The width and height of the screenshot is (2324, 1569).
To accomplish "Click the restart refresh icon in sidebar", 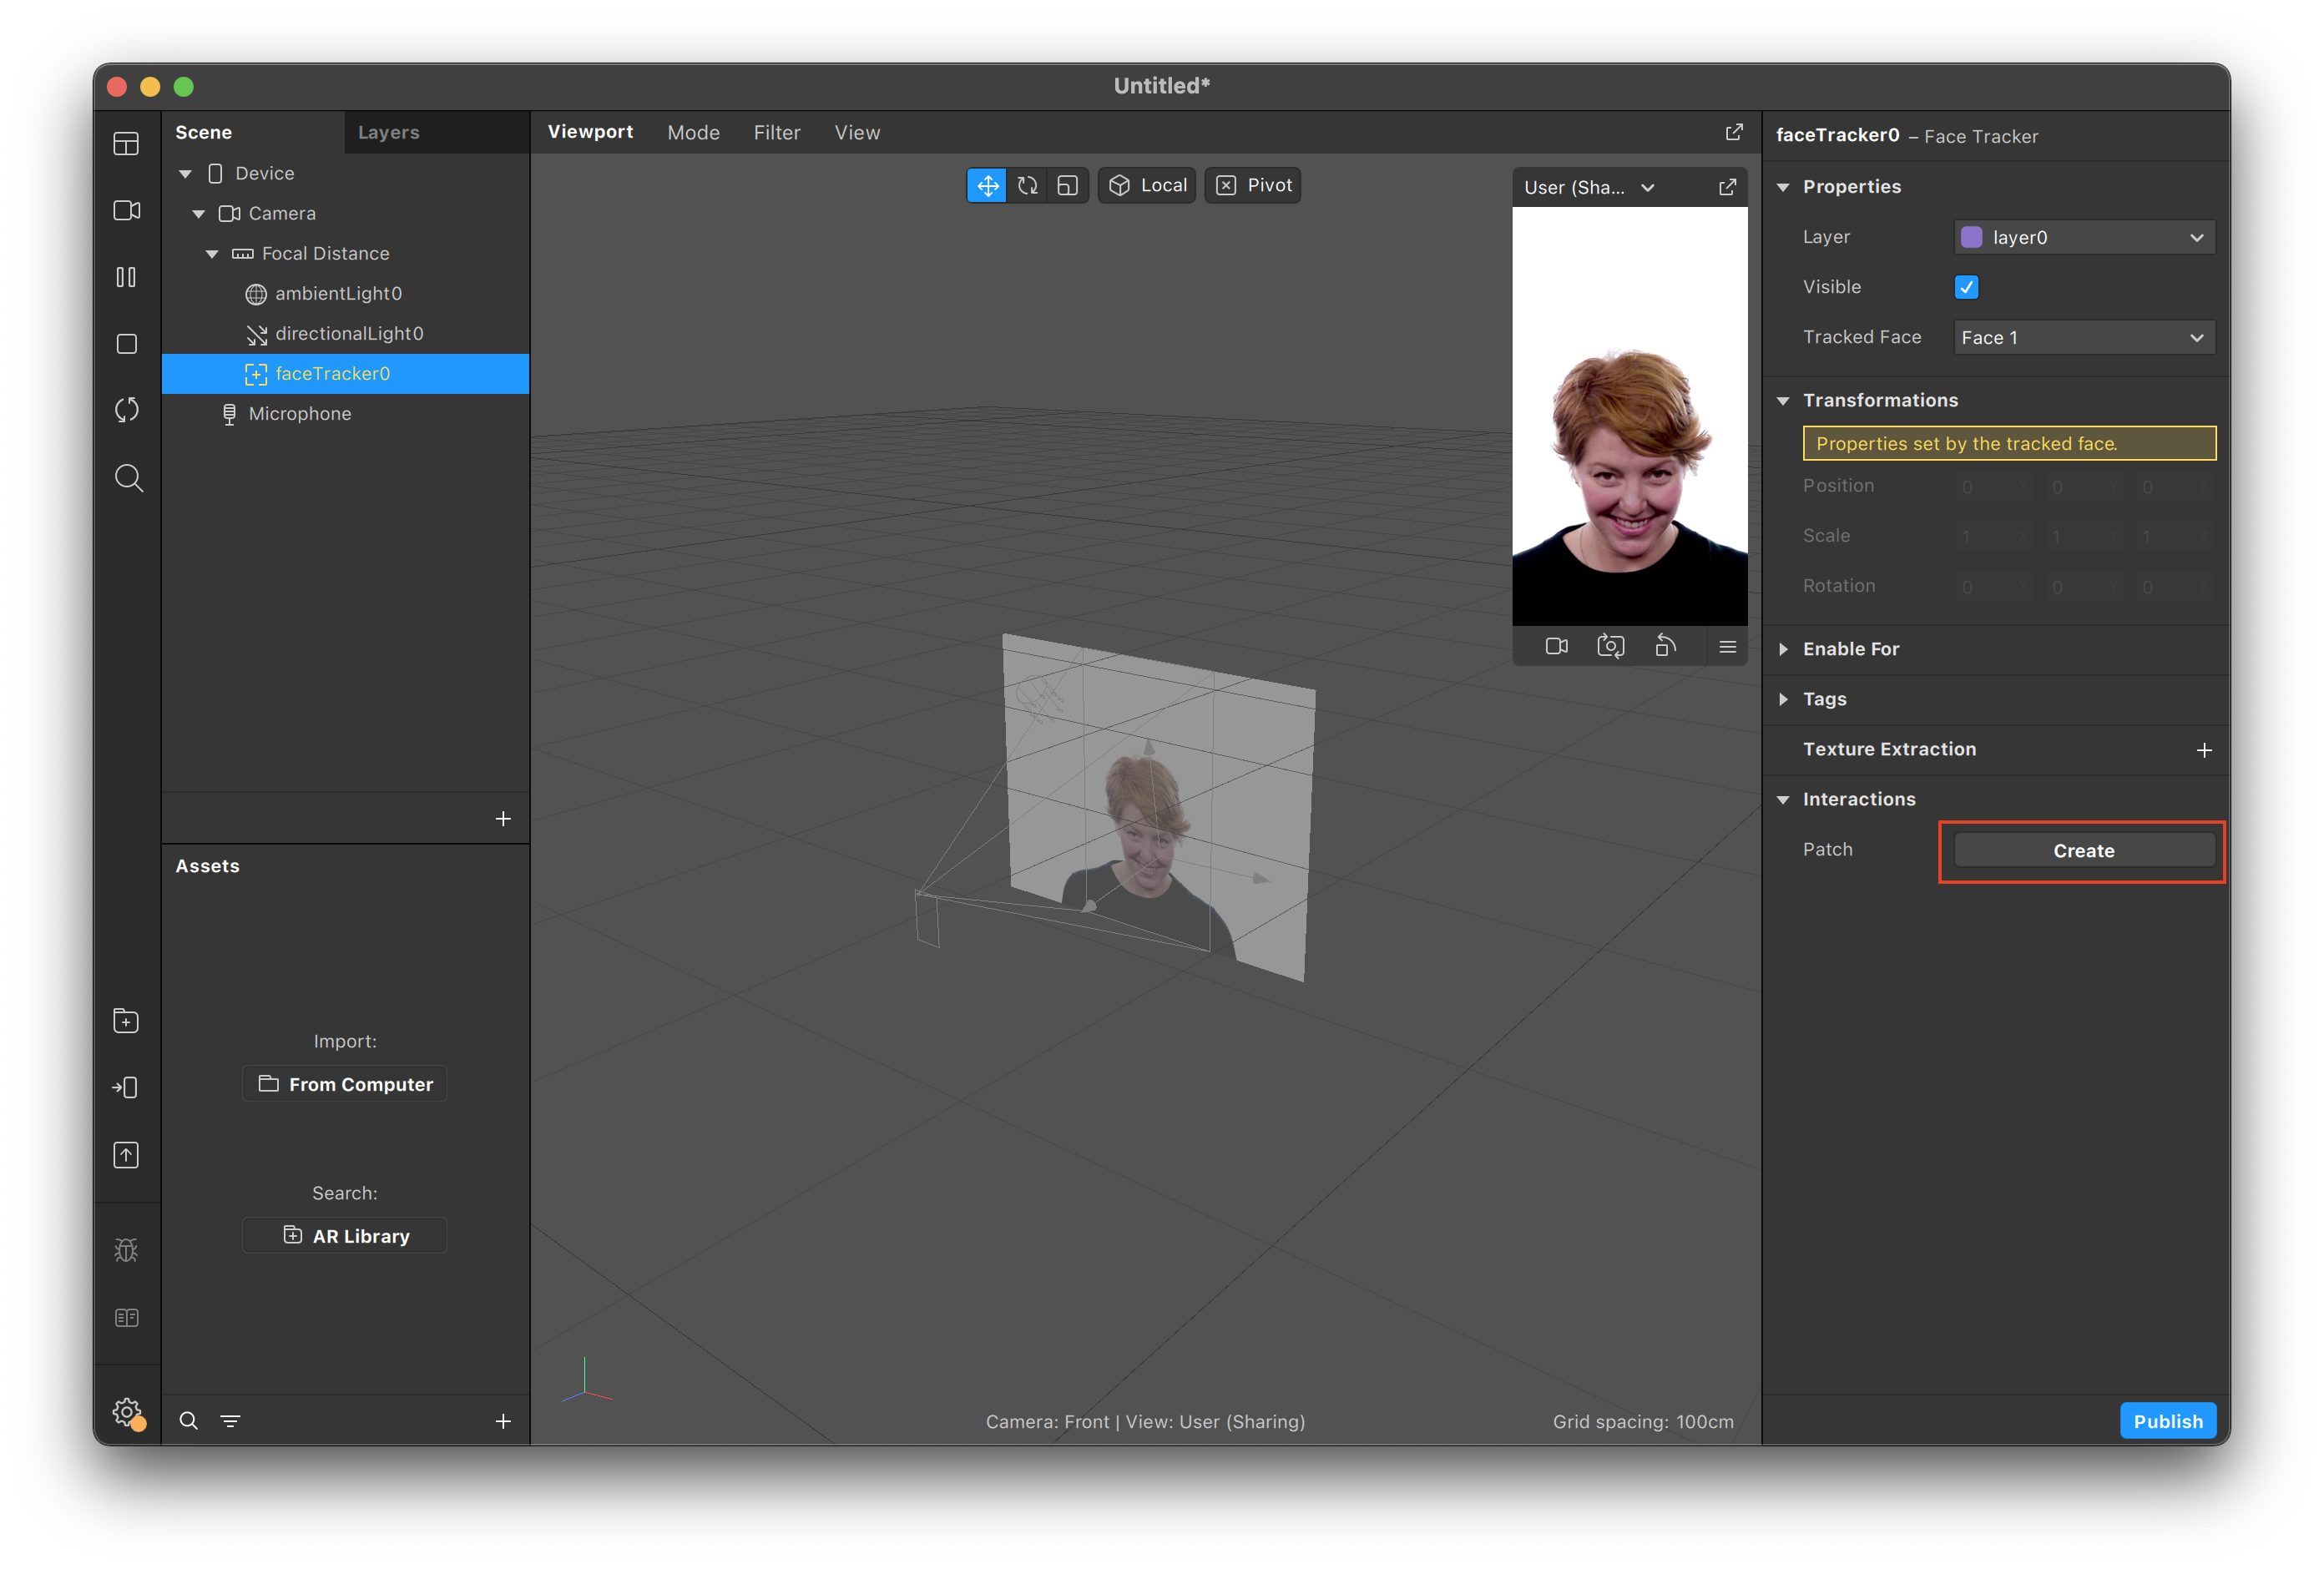I will point(126,410).
